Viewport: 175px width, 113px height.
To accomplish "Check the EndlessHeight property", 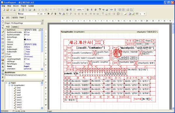I will (25, 49).
